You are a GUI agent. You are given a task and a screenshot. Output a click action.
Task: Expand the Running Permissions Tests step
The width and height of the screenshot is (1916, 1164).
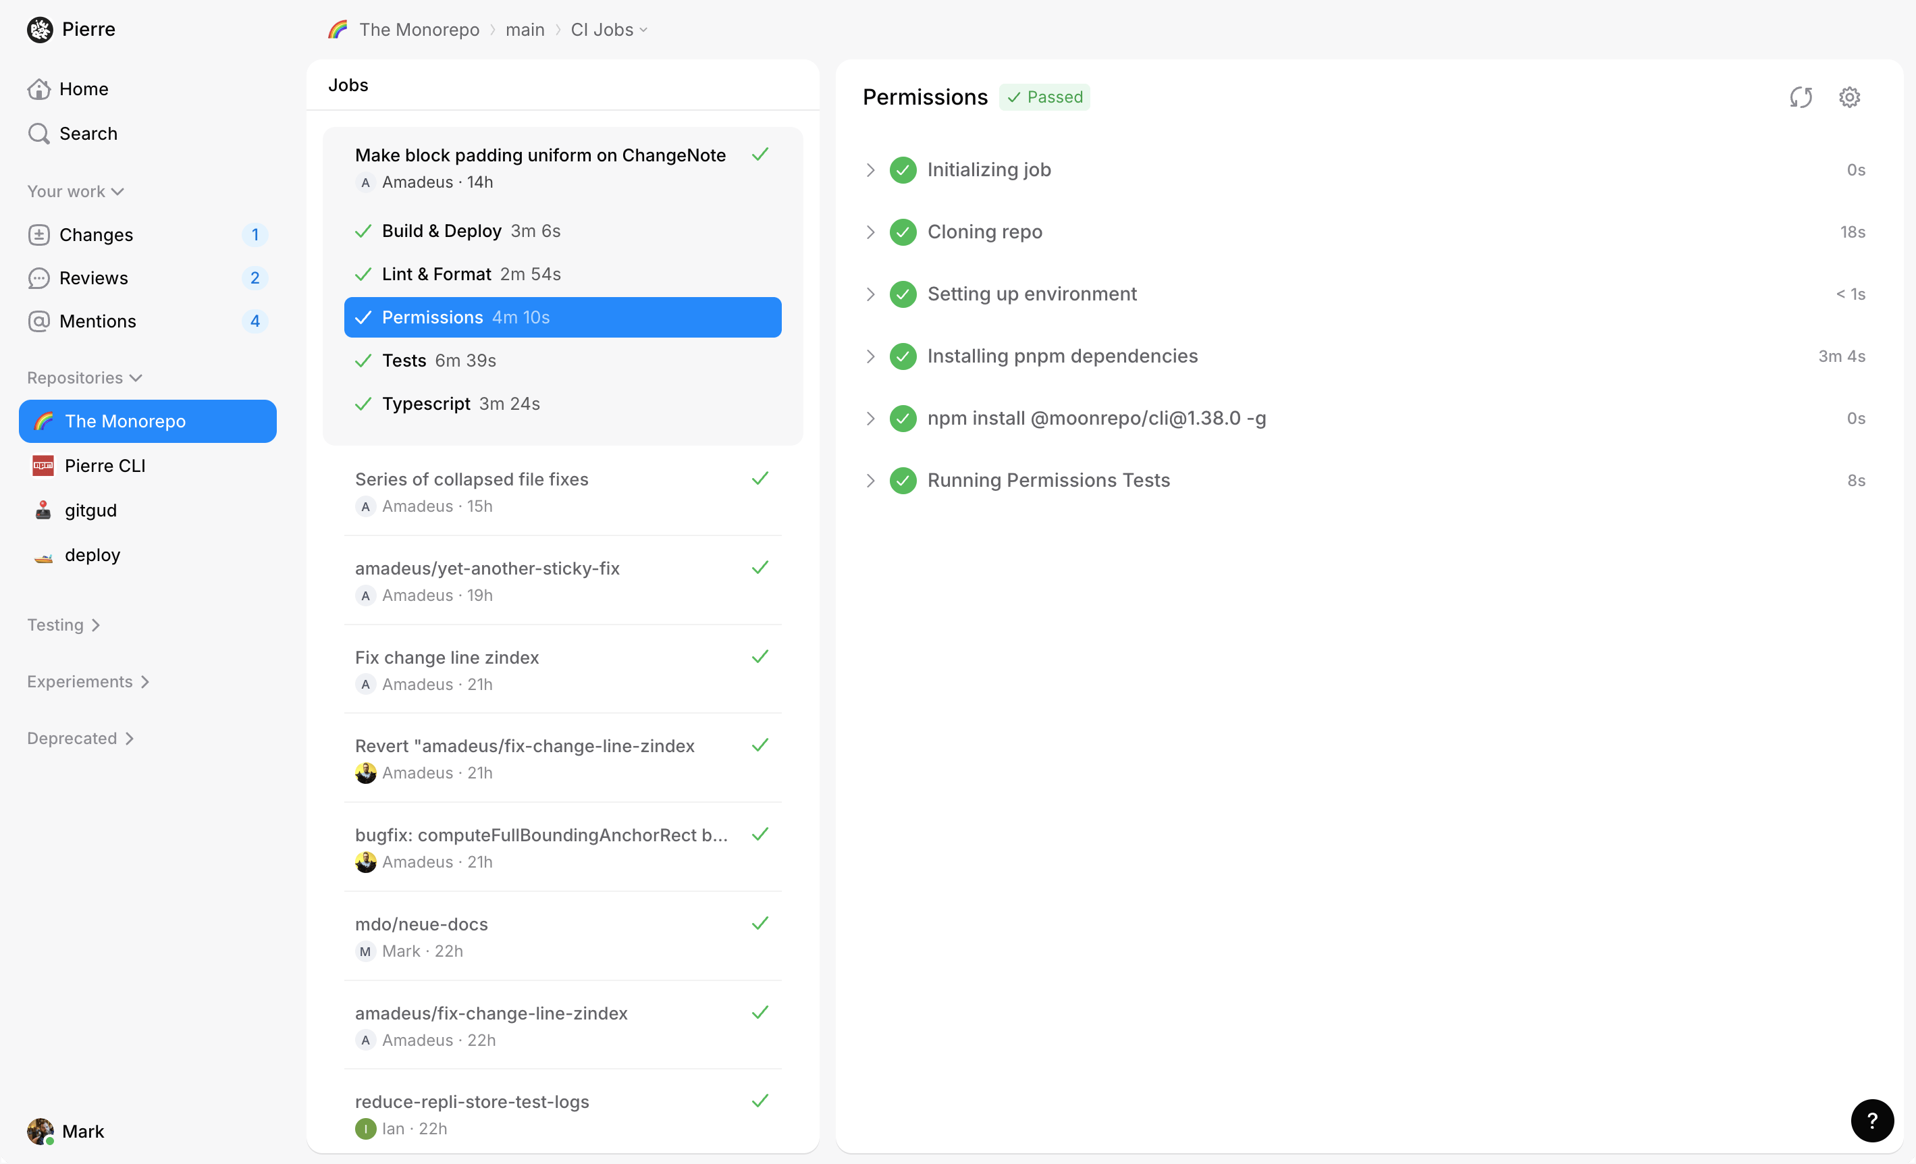point(870,481)
